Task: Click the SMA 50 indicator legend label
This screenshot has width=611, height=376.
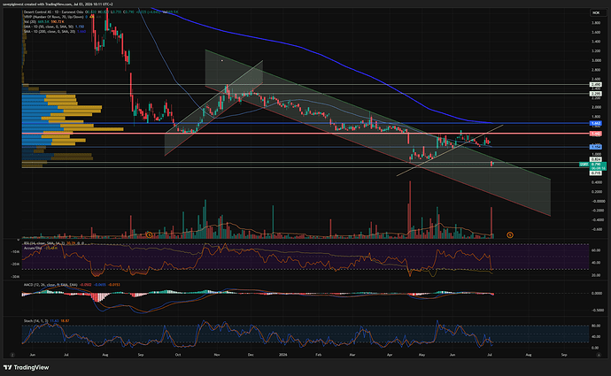Action: pyautogui.click(x=49, y=27)
